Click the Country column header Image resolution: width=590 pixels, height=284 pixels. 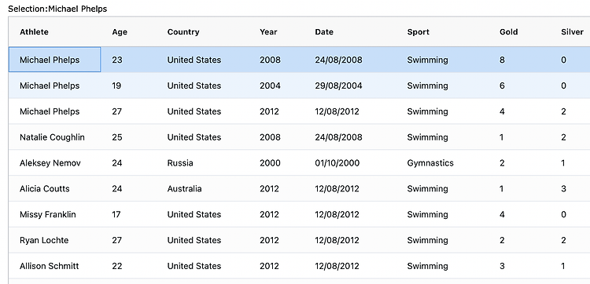tap(202, 32)
